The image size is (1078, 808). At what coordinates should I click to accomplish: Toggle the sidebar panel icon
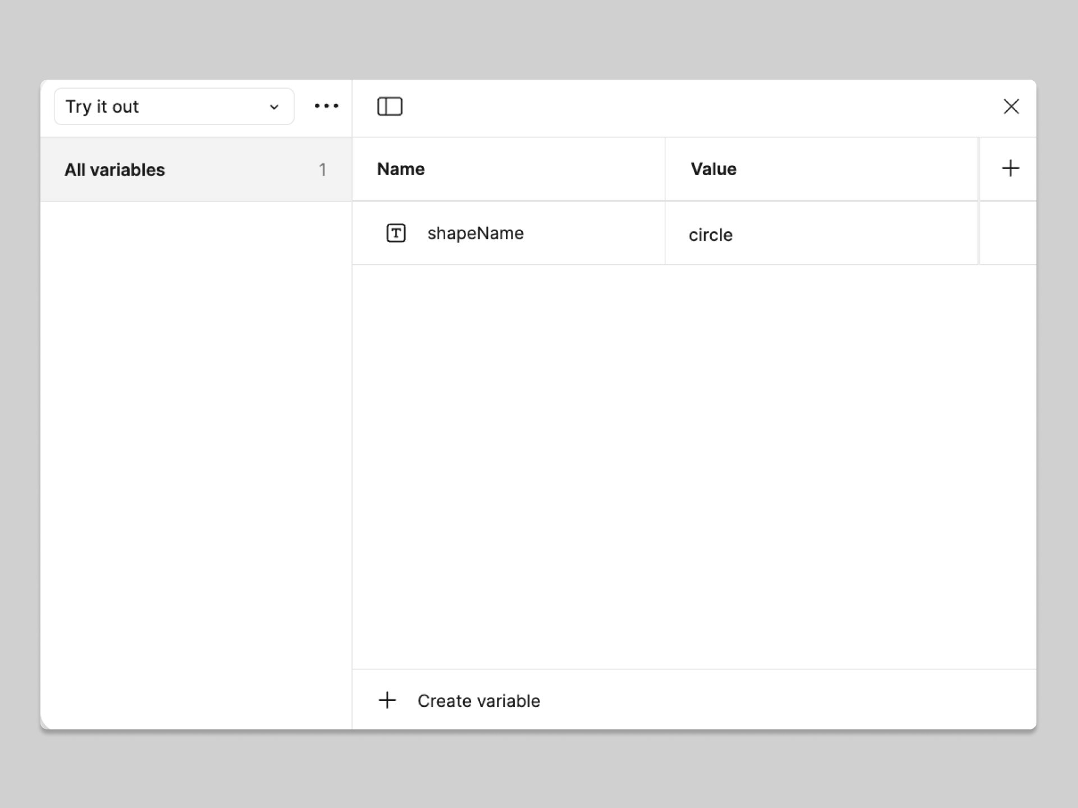[x=390, y=107]
